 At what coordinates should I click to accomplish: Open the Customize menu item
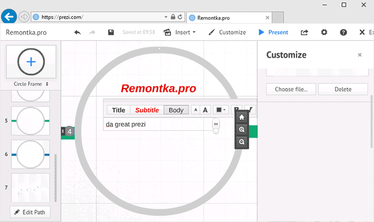(x=227, y=32)
